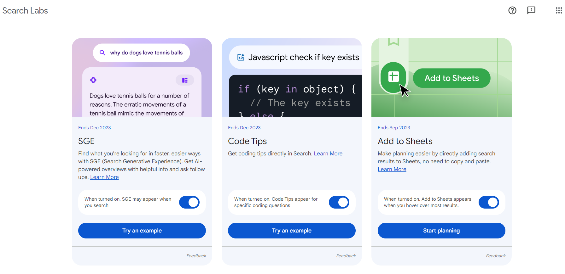Click the Search Labs page title
The height and width of the screenshot is (274, 565).
coord(25,10)
